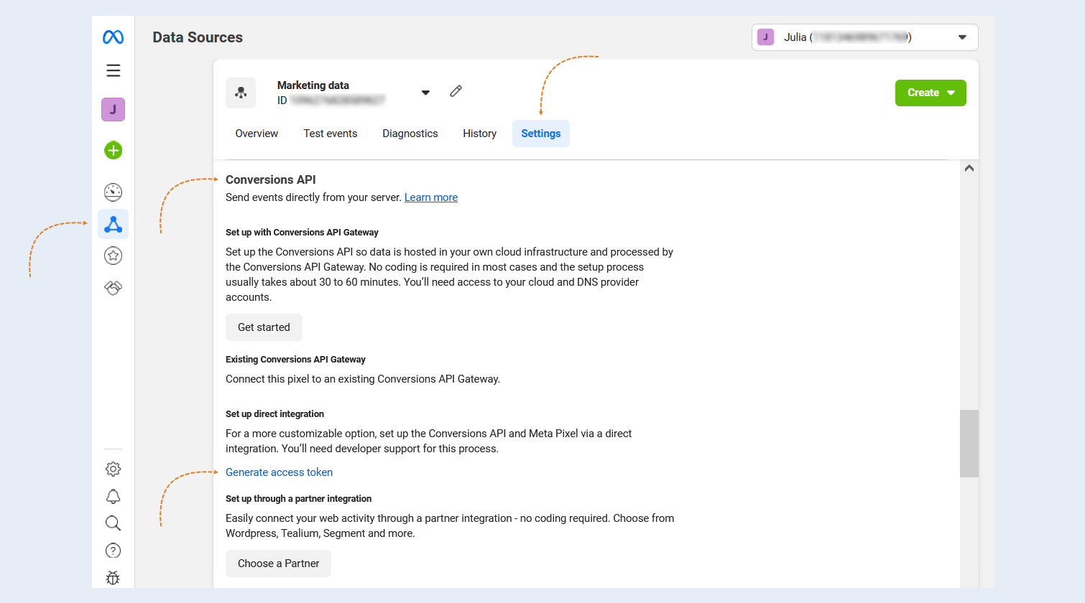Image resolution: width=1085 pixels, height=603 pixels.
Task: Click the scrollbar up arrow
Action: point(969,168)
